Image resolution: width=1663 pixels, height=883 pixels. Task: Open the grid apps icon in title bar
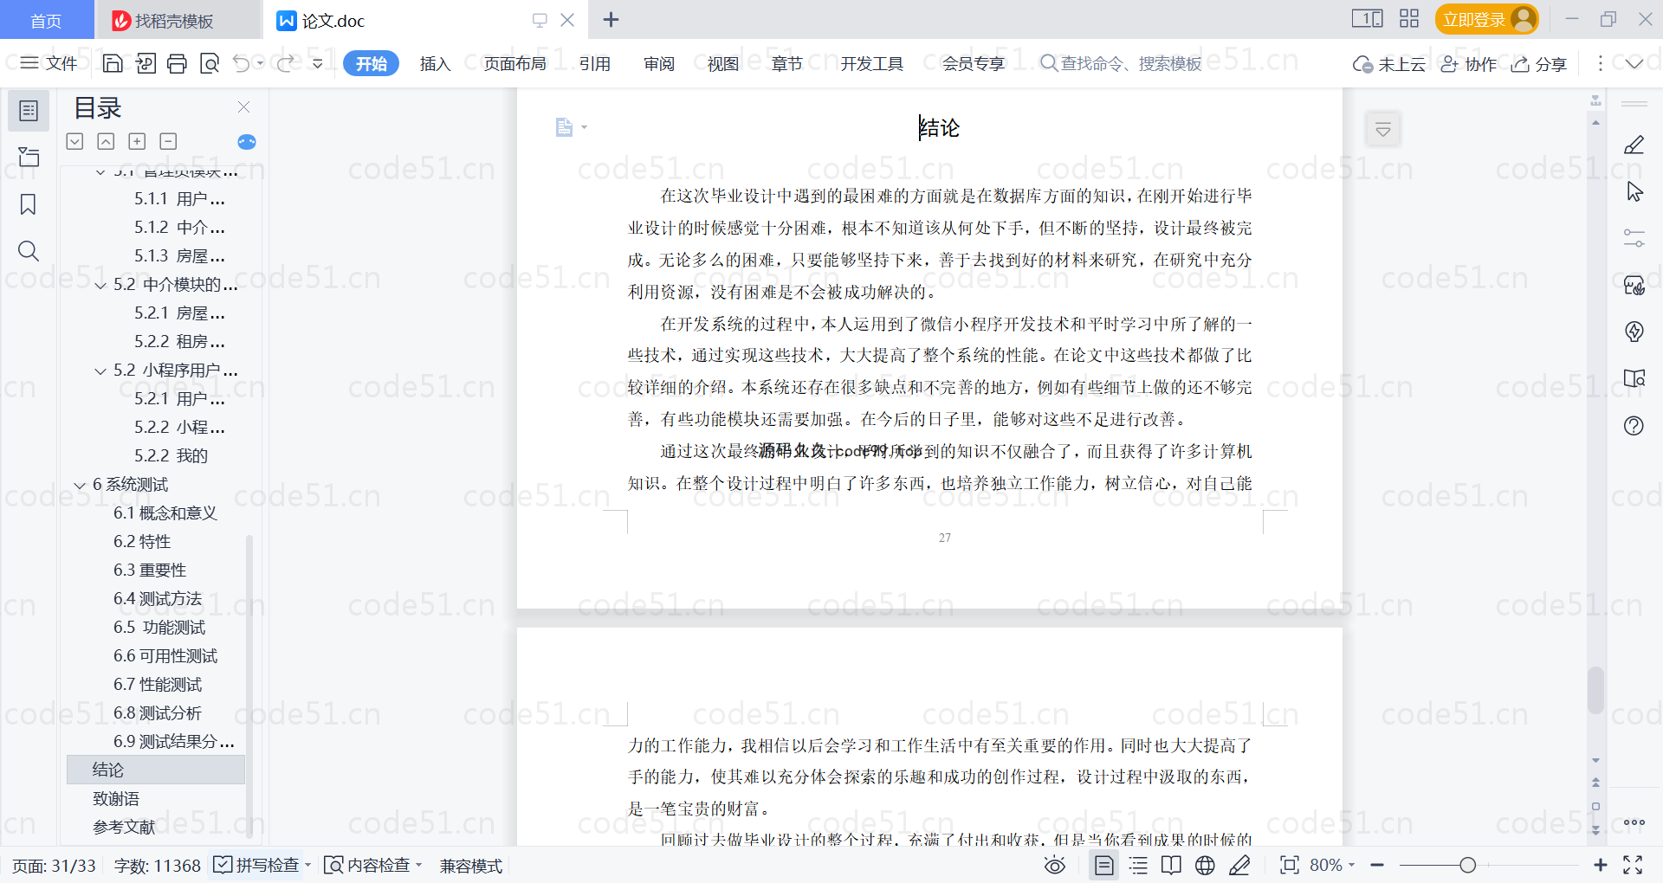tap(1409, 19)
